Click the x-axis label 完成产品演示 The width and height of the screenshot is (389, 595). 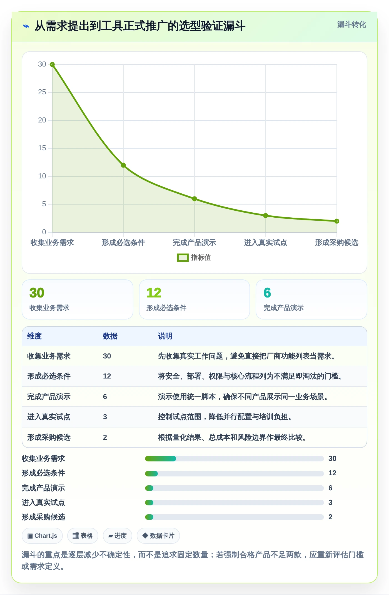[x=194, y=243]
